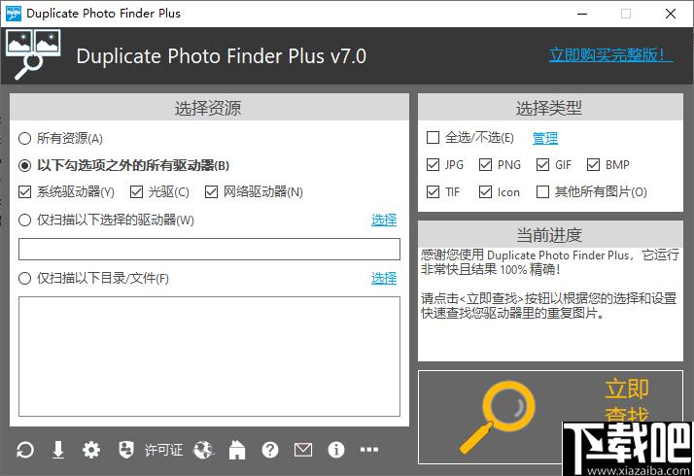
Task: Enable the 其他所有图片(O) checkbox
Action: pos(542,192)
